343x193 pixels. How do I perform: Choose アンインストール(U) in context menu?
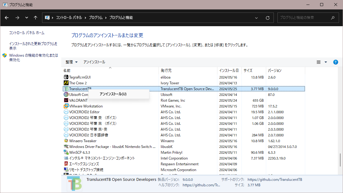[119, 94]
